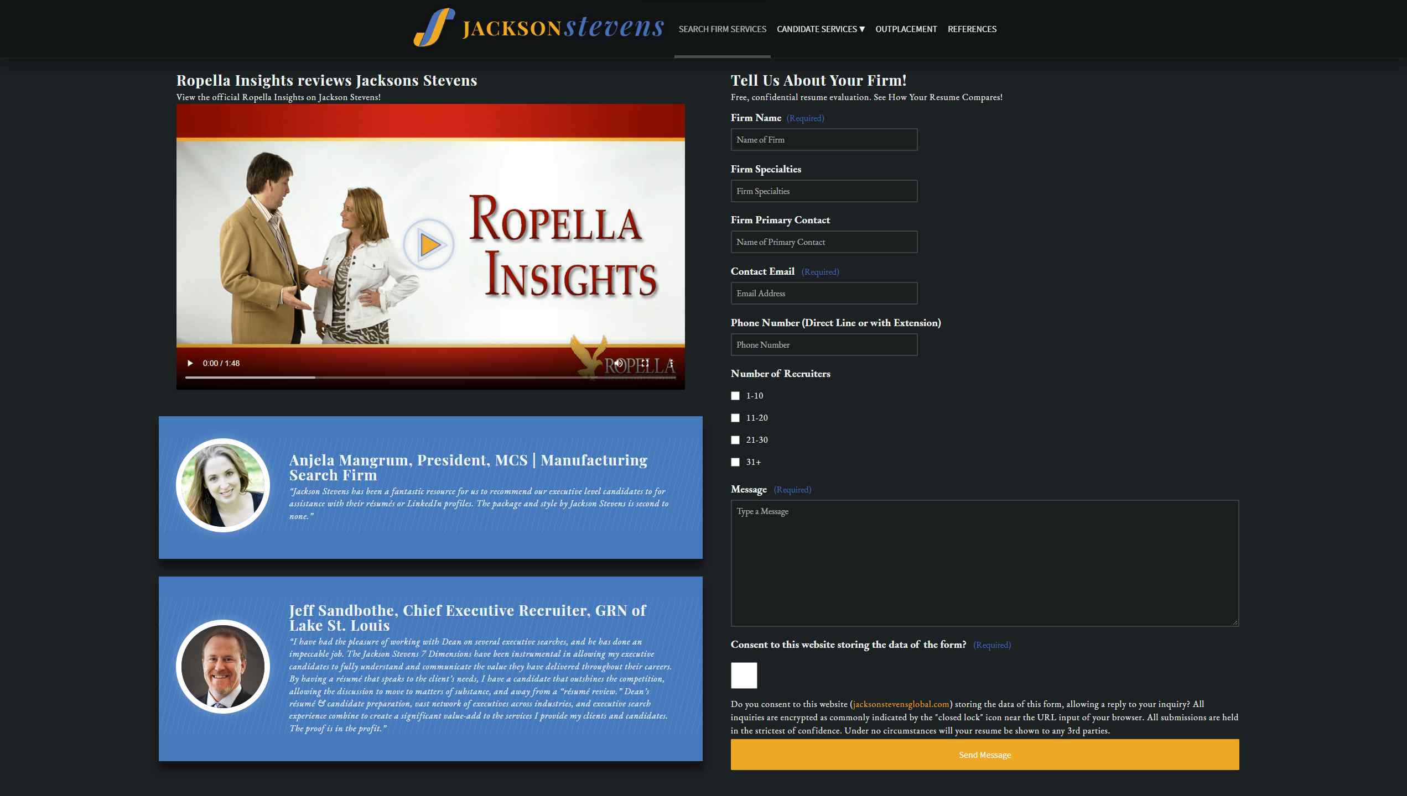Screen dimensions: 1407x796
Task: Click the Jackson Stevens logo
Action: tap(539, 28)
